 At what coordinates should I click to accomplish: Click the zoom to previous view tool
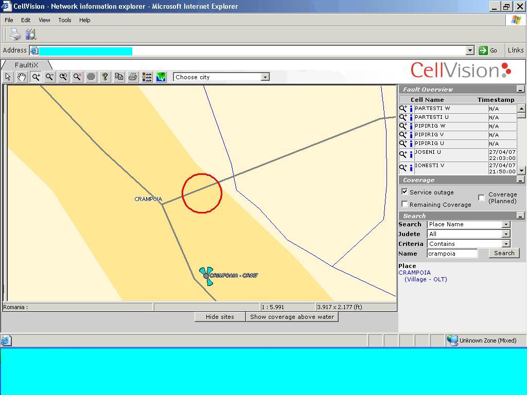pyautogui.click(x=63, y=77)
